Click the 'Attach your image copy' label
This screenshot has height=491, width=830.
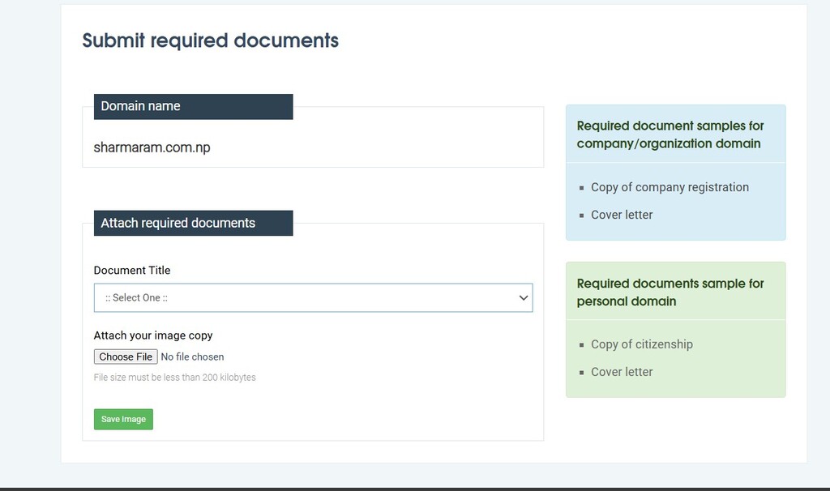[153, 335]
